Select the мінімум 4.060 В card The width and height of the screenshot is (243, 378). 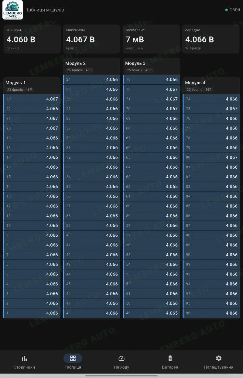pos(32,39)
